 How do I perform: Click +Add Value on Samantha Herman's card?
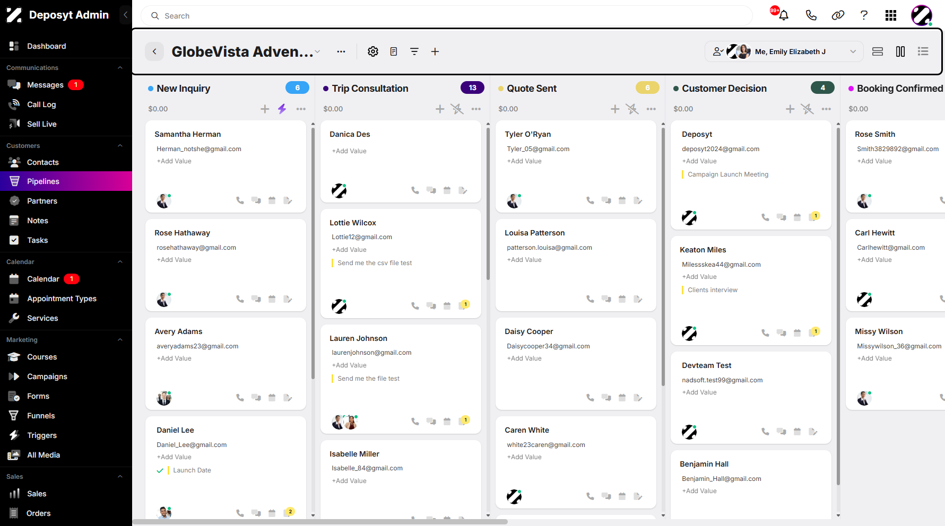[x=174, y=161]
